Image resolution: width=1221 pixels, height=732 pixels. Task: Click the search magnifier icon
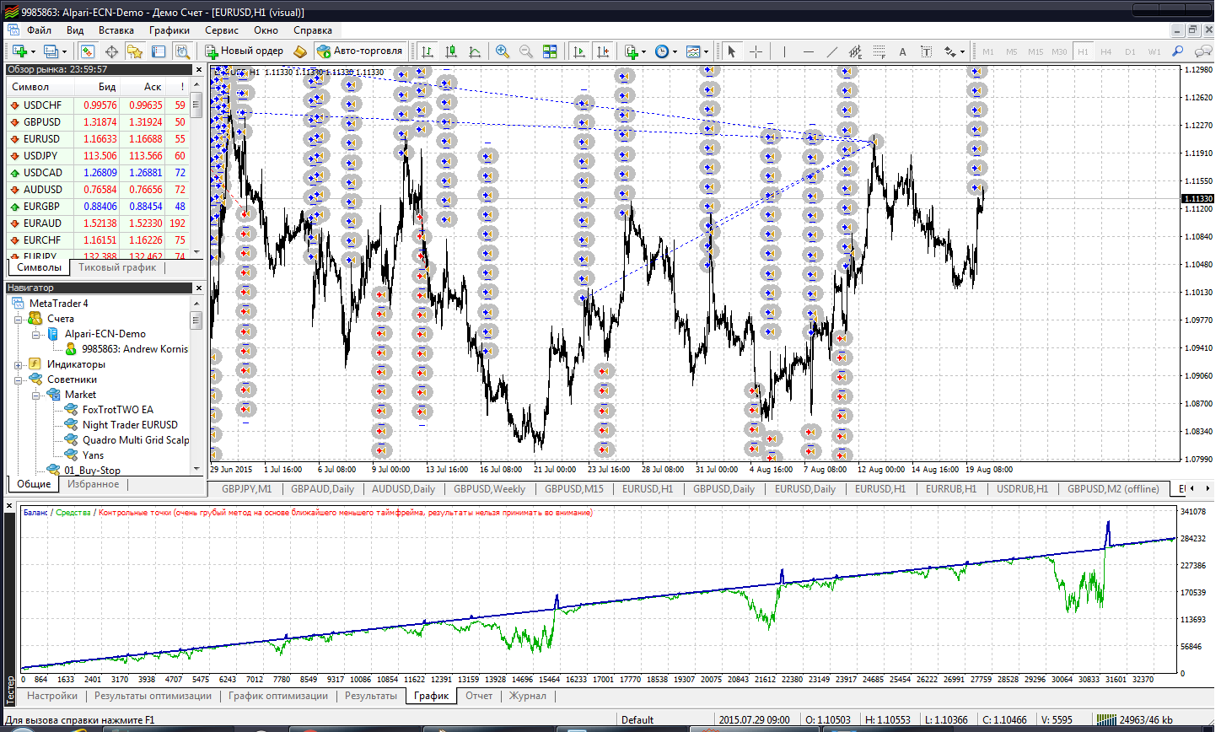click(x=1178, y=51)
